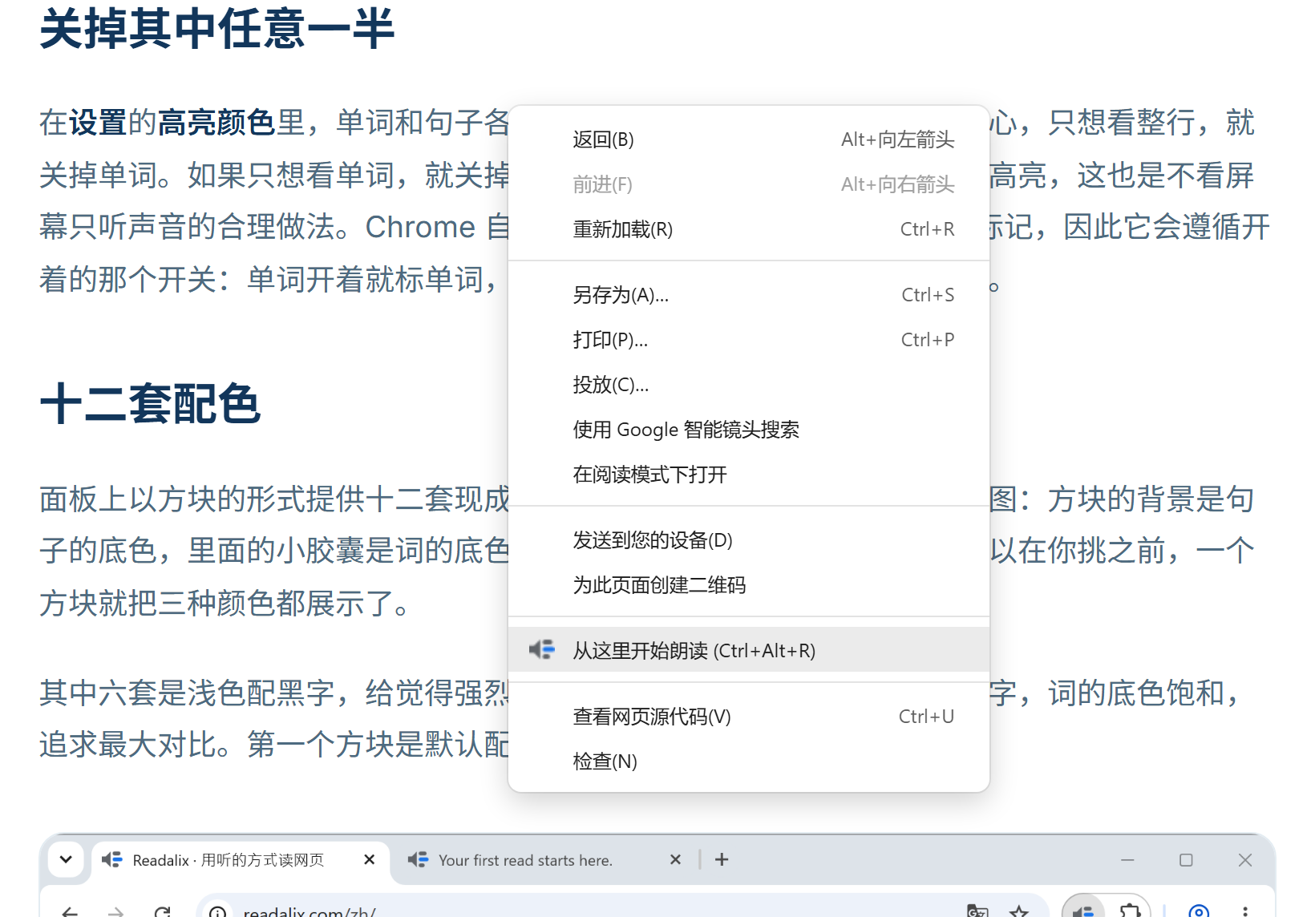
Task: Close the Readalix · 用听的方式读网页 tab
Action: [369, 859]
